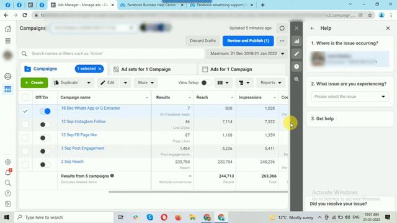Open Opera browser from taskbar
The height and width of the screenshot is (223, 397).
(x=164, y=217)
